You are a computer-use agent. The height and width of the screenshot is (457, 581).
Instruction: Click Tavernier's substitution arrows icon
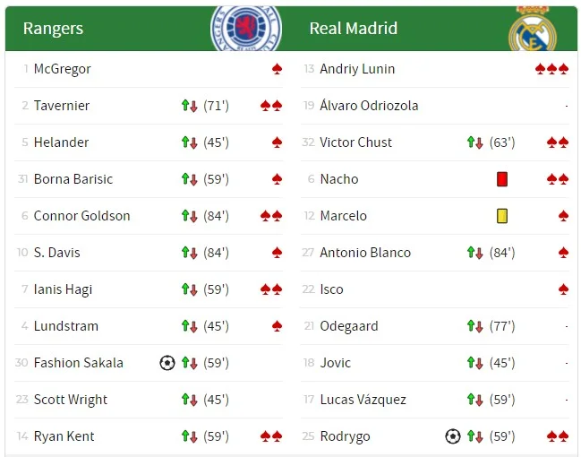(189, 106)
